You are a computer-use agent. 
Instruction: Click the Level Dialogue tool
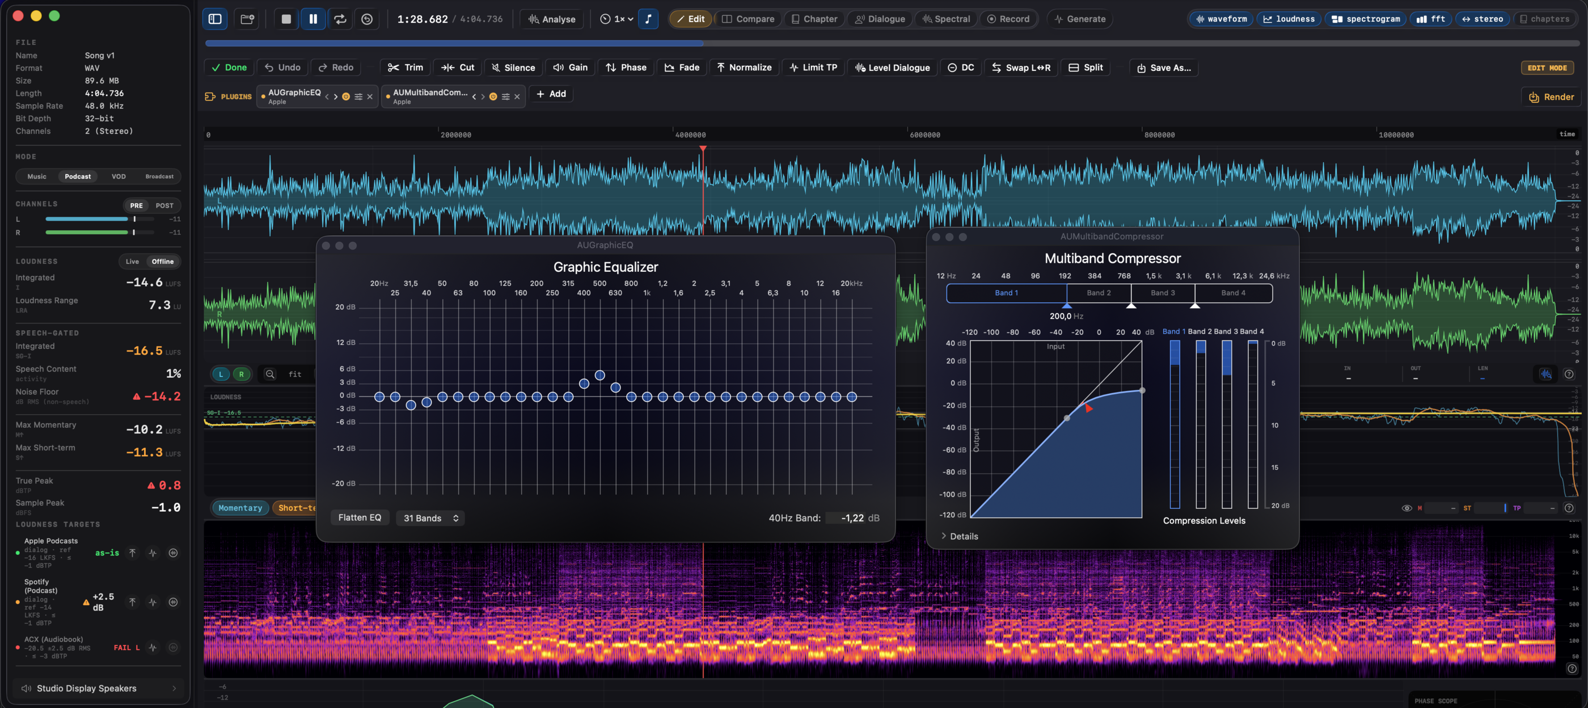[x=892, y=68]
